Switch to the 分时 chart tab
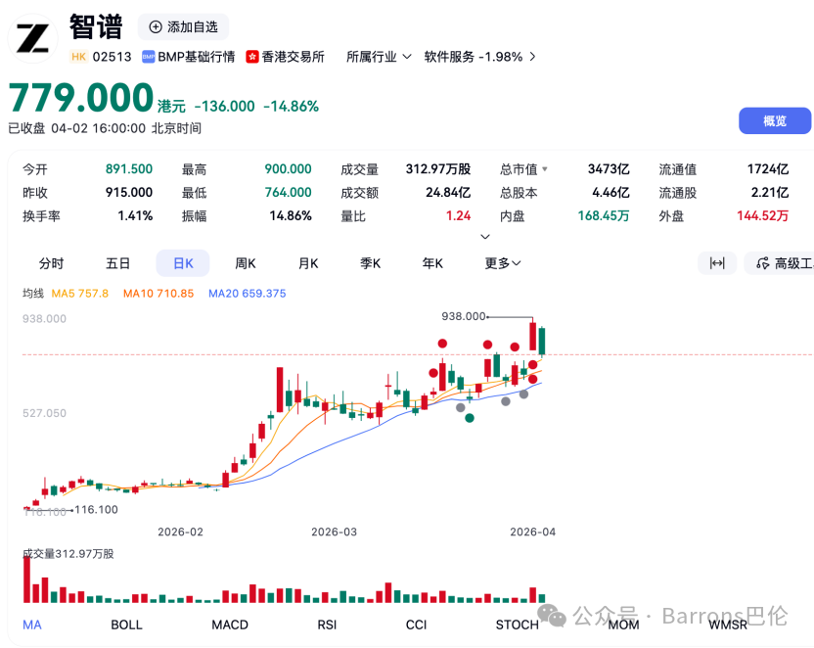Screen dimensions: 814x648 pyautogui.click(x=52, y=263)
